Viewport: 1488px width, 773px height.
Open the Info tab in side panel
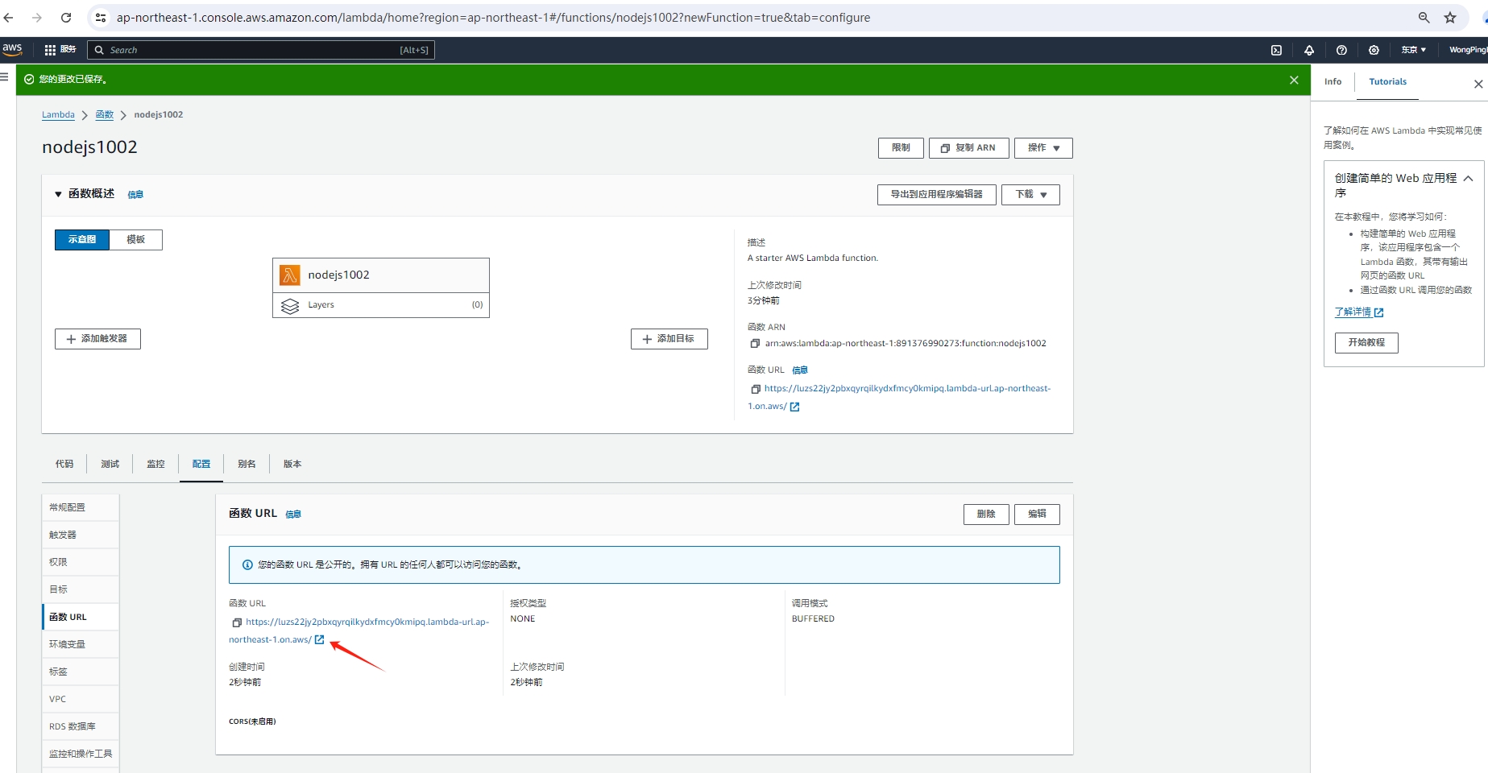(1333, 82)
